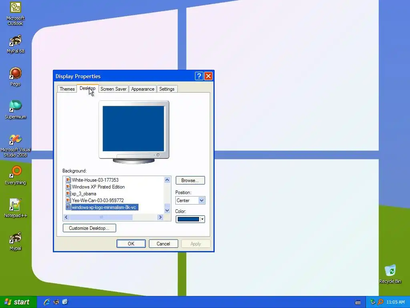Select the MyPal 68 desktop shortcut
Image resolution: width=410 pixels, height=308 pixels.
[16, 44]
